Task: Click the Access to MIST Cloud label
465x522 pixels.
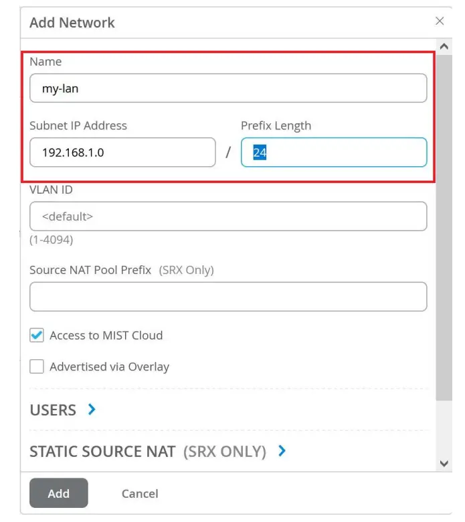Action: (x=106, y=336)
